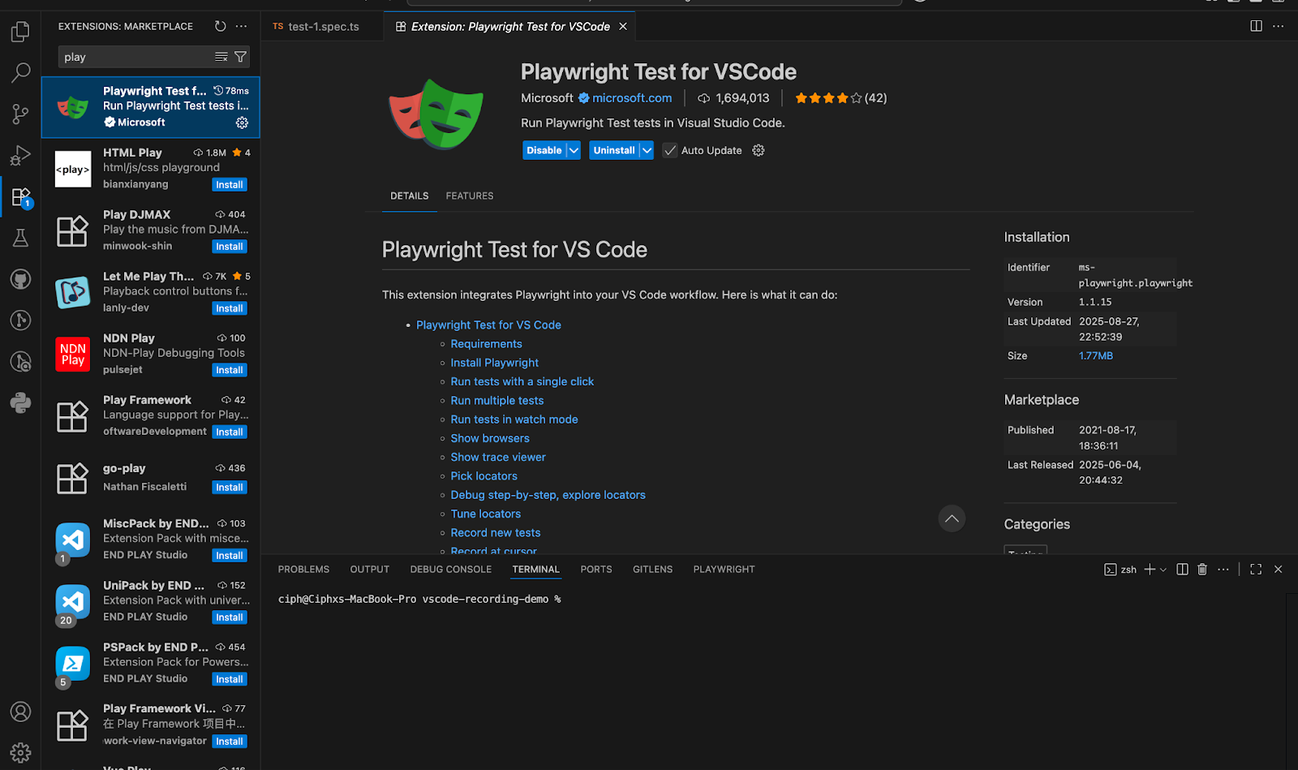The image size is (1298, 770).
Task: Open the Search view in activity bar
Action: pos(20,73)
